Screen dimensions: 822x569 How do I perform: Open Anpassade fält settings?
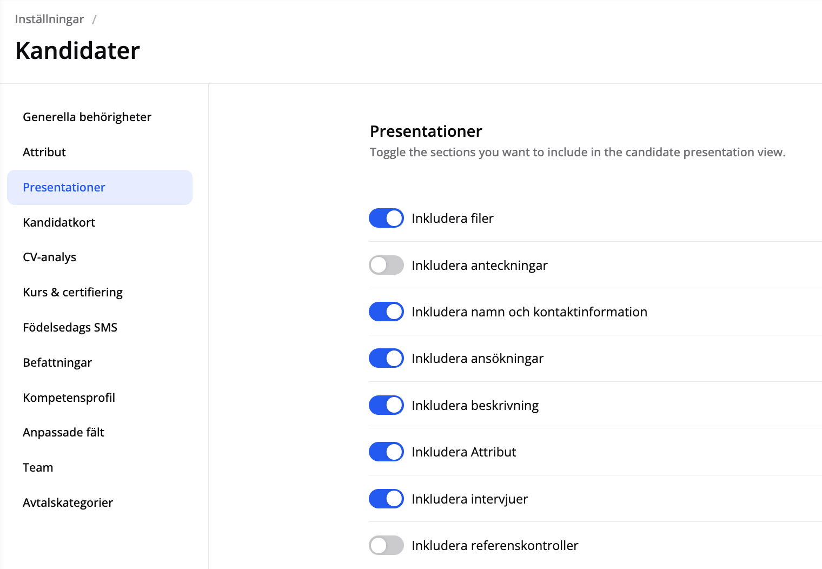pyautogui.click(x=63, y=432)
